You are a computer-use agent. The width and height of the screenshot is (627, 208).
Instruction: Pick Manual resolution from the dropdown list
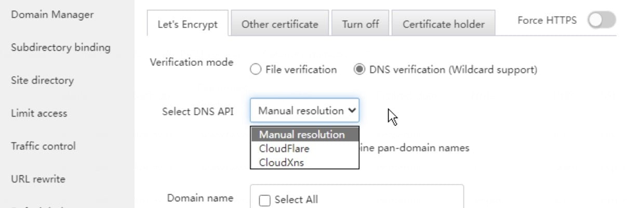[x=302, y=134]
